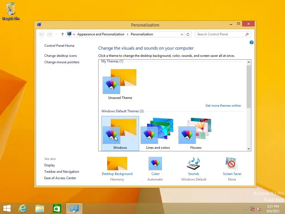Image resolution: width=285 pixels, height=214 pixels.
Task: Open Change mouse pointers link
Action: [x=62, y=62]
